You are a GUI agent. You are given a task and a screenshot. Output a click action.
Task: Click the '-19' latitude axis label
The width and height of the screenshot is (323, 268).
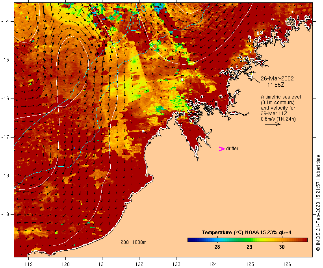coord(5,214)
